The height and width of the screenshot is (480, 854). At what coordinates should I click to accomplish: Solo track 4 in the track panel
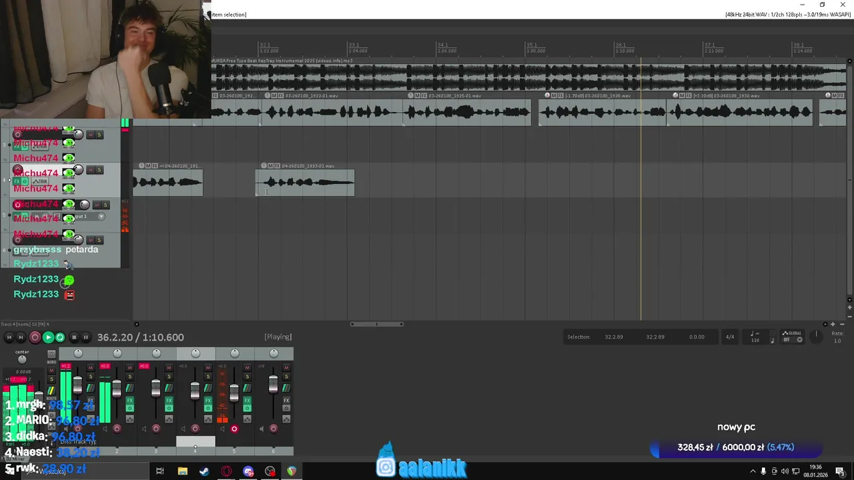tap(99, 169)
